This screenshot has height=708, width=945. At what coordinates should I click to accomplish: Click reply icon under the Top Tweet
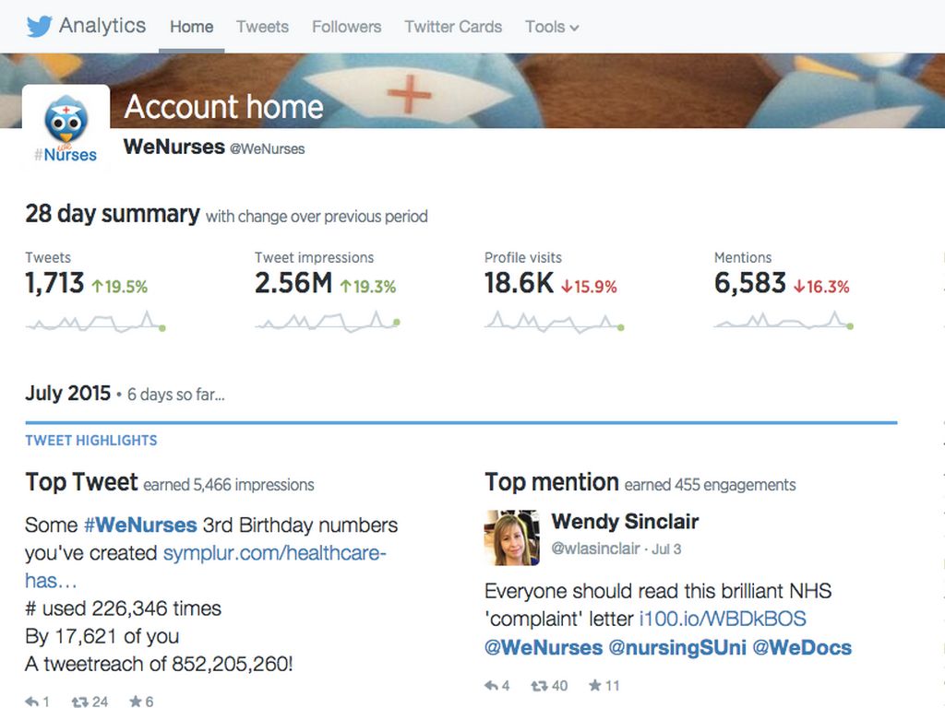(x=32, y=702)
